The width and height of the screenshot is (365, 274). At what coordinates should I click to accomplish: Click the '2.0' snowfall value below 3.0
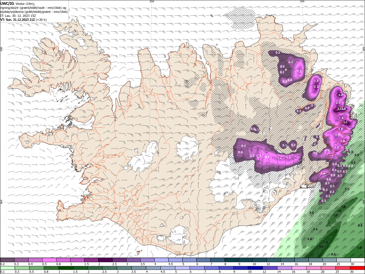[x=338, y=103]
